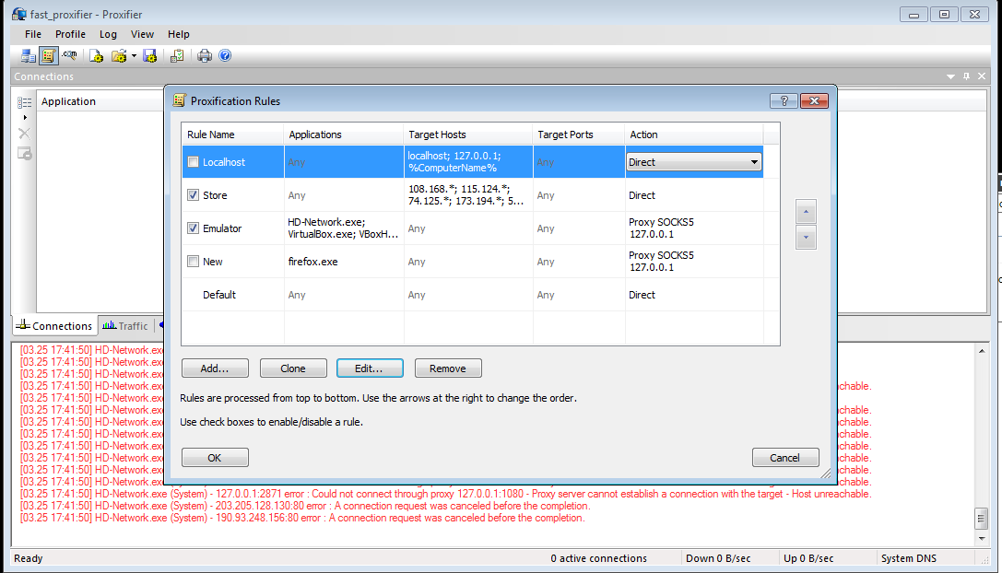Close the Proxification Rules dialog

[x=814, y=101]
